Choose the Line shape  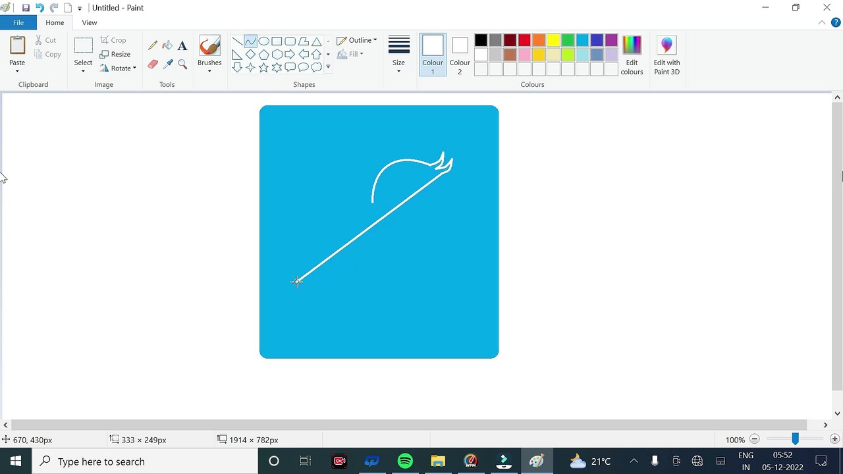click(x=237, y=41)
